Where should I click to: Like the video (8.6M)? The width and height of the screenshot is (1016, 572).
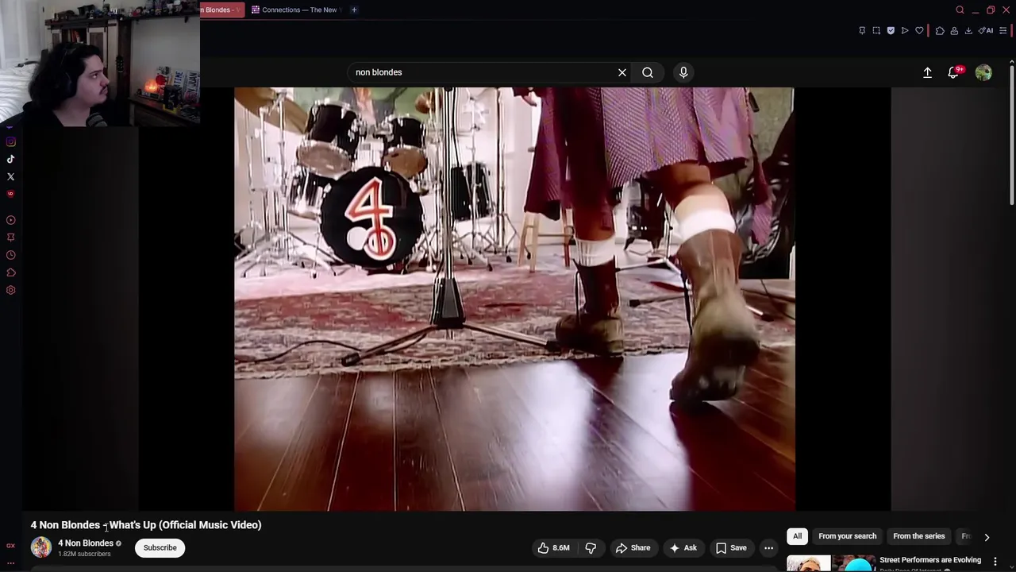[x=553, y=547]
